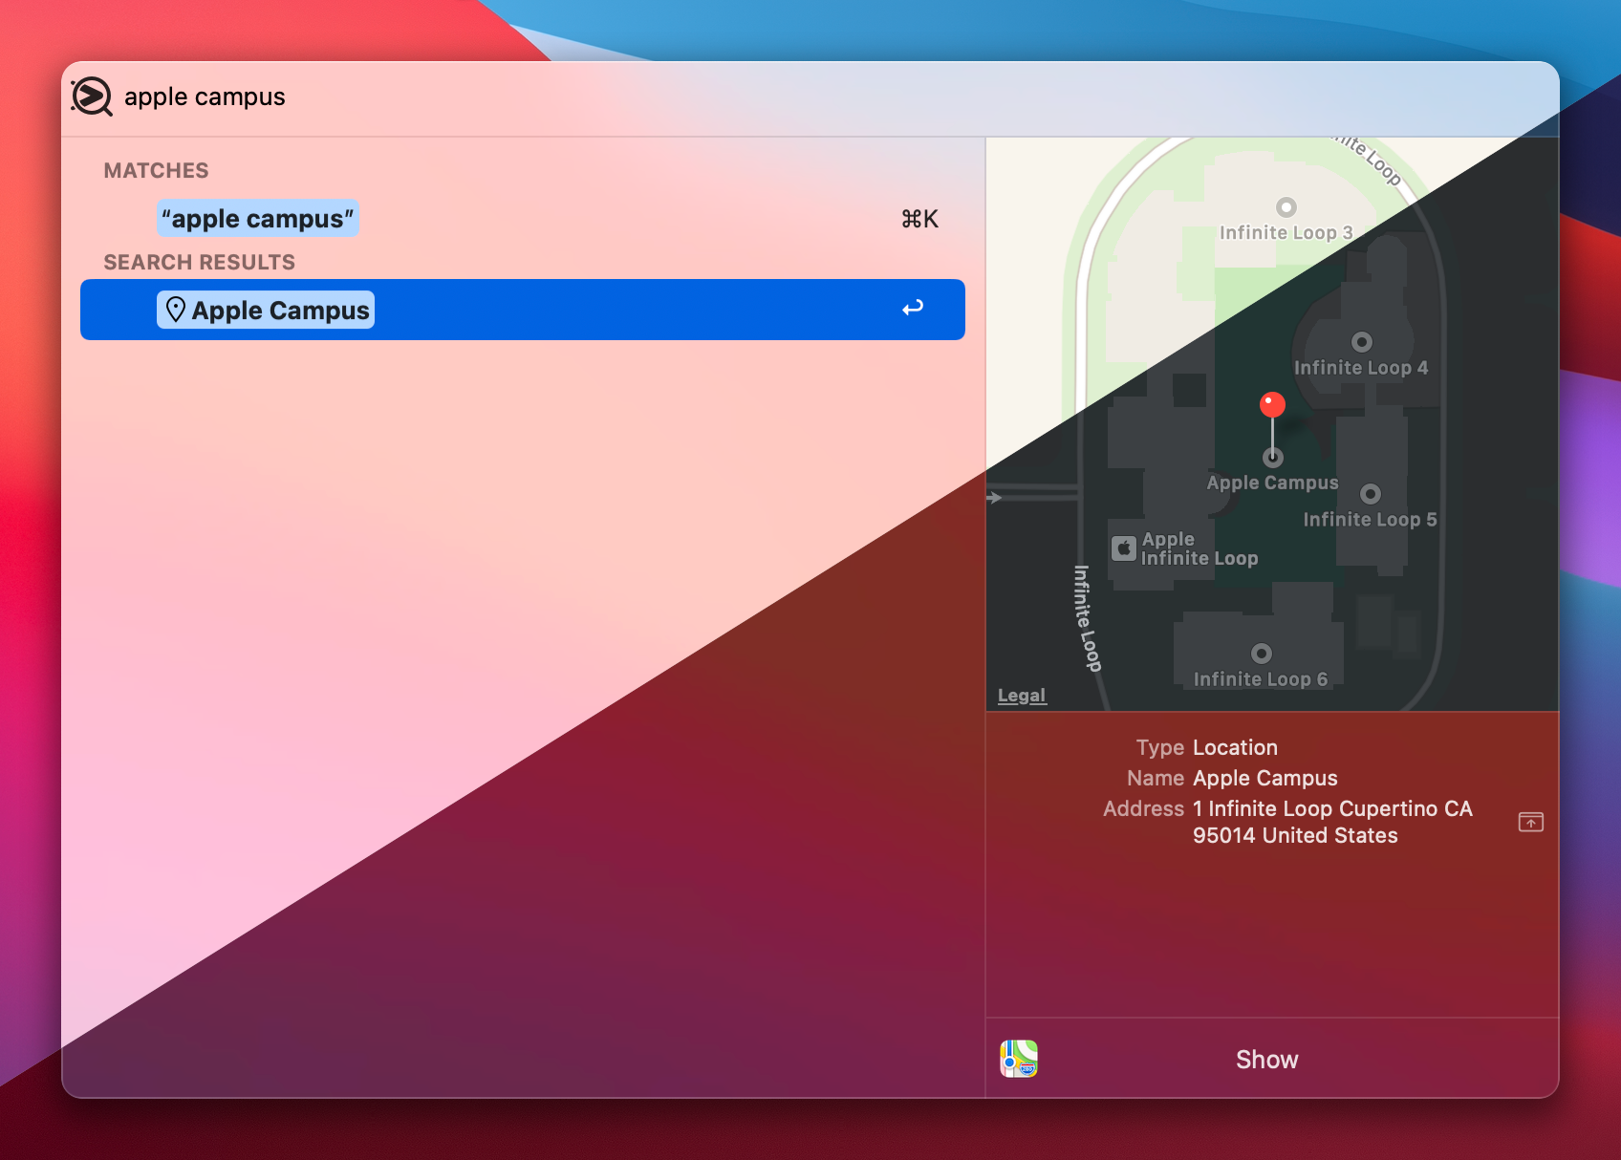The width and height of the screenshot is (1621, 1160).
Task: Open the Apple Maps app icon
Action: (1019, 1059)
